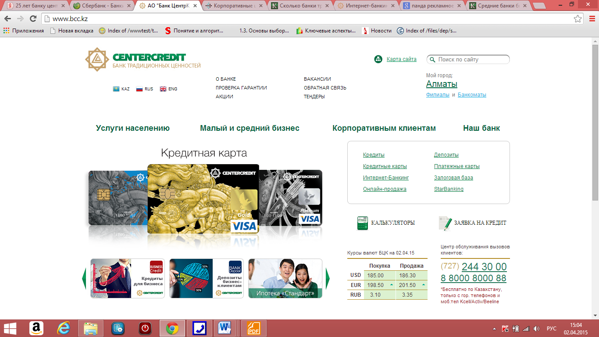This screenshot has width=599, height=337.
Task: Open the site map icon
Action: pyautogui.click(x=378, y=59)
